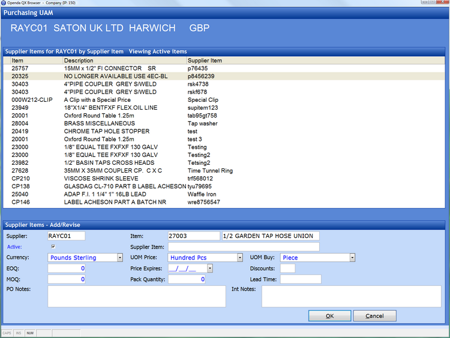Select the row with supplier item rsk4738
This screenshot has width=450, height=338.
click(224, 84)
